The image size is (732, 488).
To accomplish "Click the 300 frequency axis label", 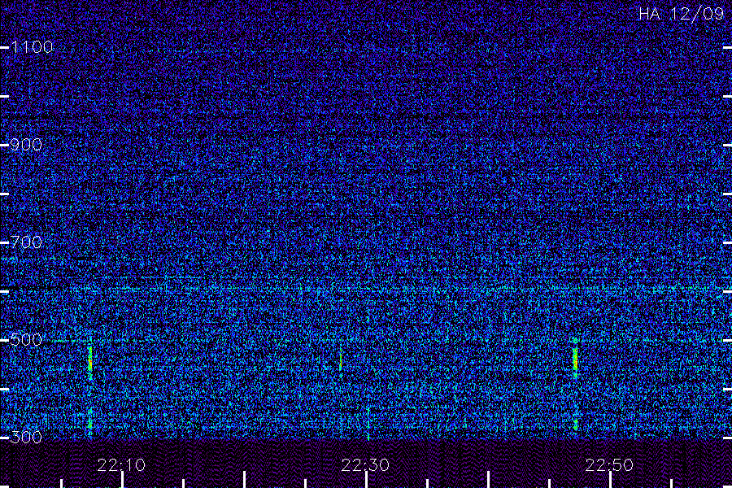I will coord(26,438).
